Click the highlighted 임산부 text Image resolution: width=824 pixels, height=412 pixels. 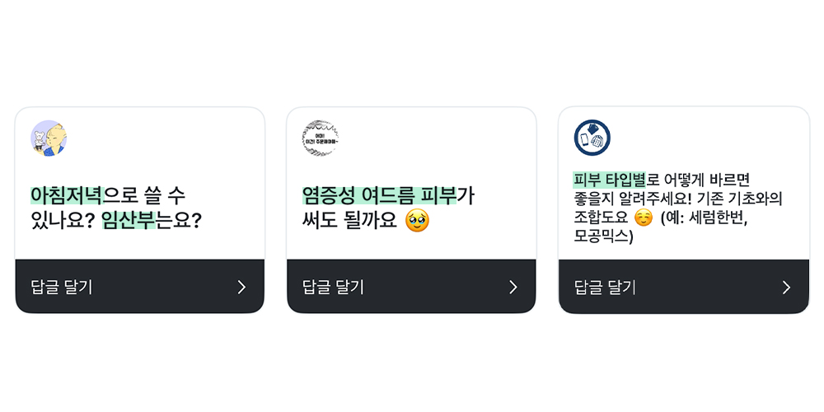click(x=129, y=220)
